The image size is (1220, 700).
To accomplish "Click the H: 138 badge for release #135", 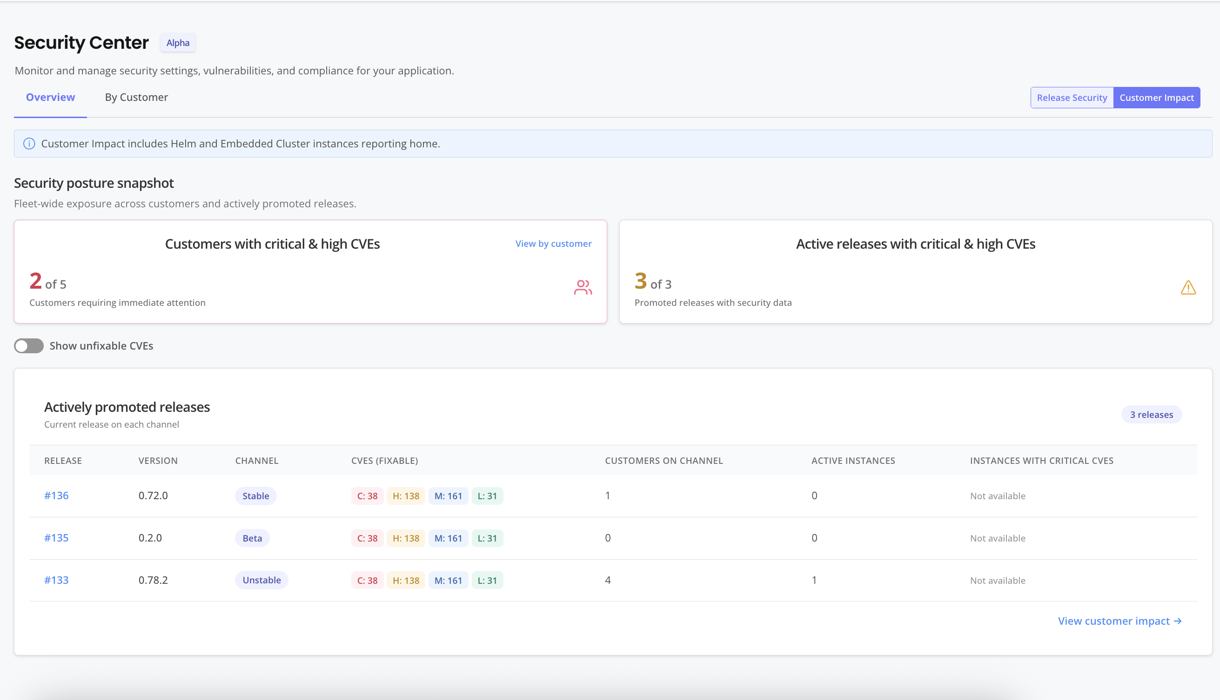I will 406,538.
